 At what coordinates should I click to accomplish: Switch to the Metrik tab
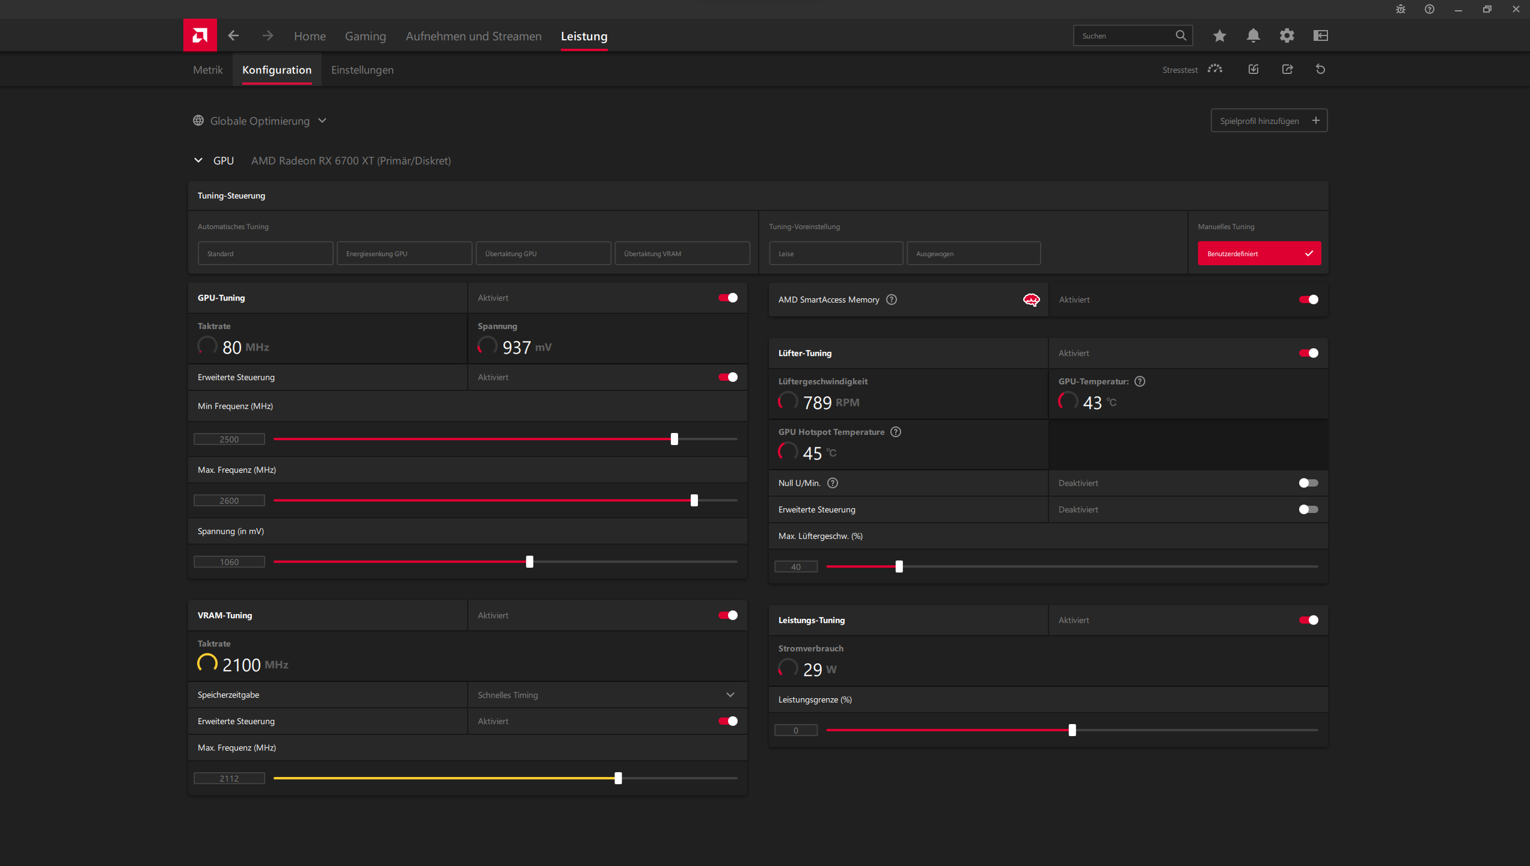[x=207, y=70]
